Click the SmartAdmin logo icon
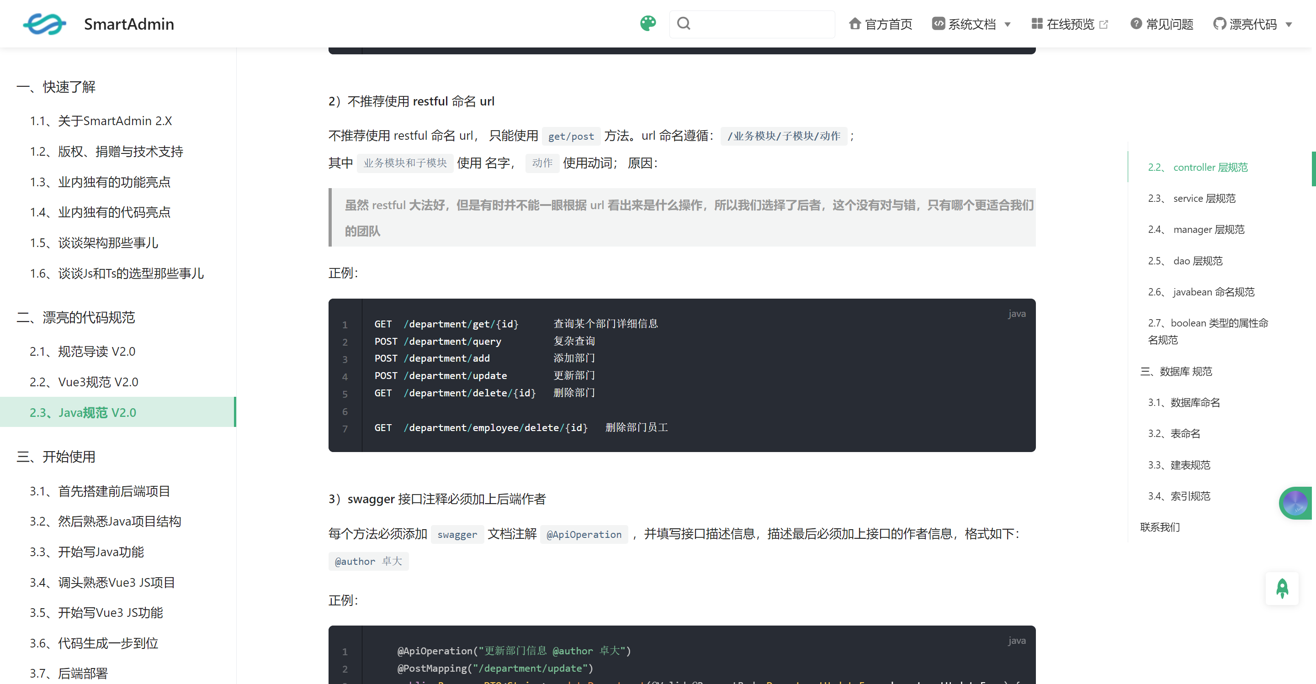Screen dimensions: 1316x684 [44, 24]
